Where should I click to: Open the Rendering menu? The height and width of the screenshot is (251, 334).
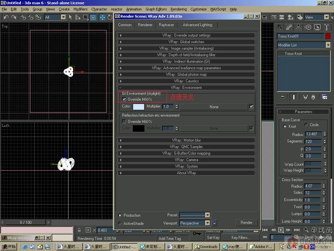click(x=179, y=9)
